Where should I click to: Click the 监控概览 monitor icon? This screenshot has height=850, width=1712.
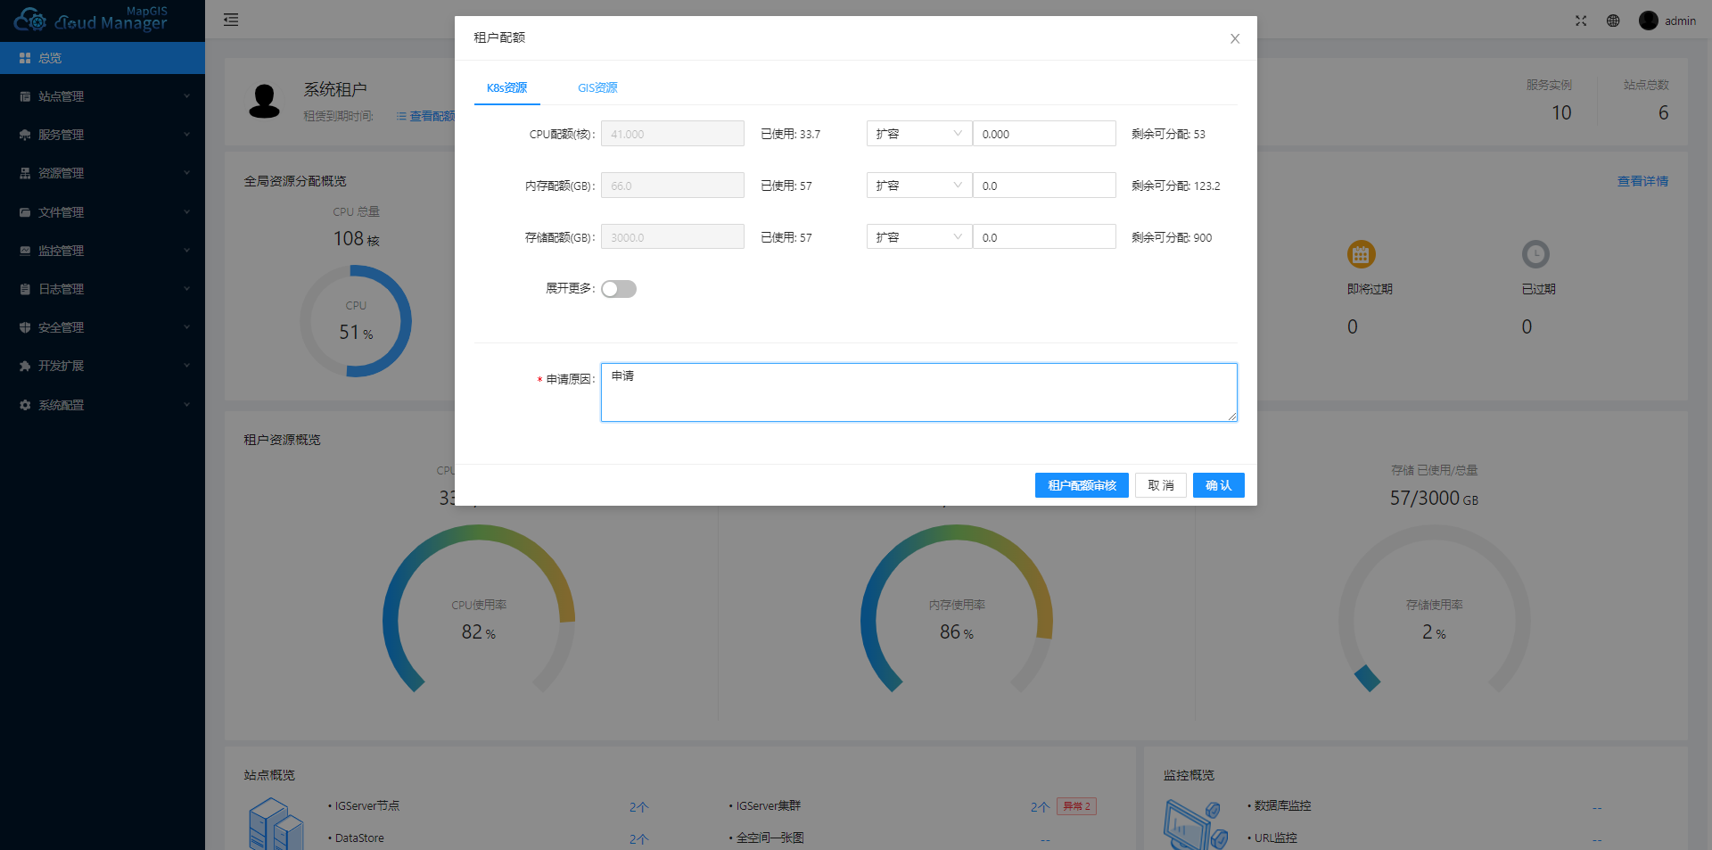tap(1196, 824)
